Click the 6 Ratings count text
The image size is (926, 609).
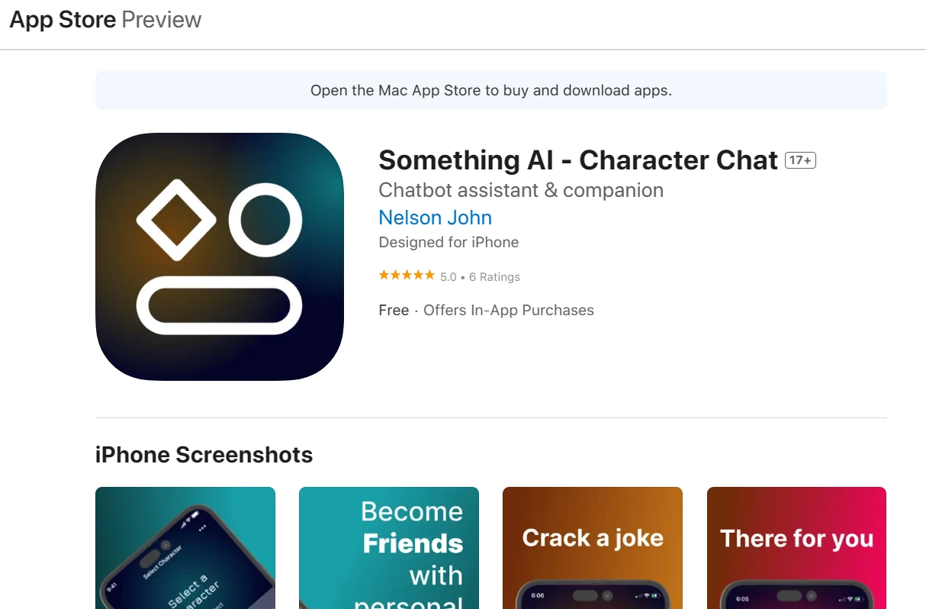[494, 277]
